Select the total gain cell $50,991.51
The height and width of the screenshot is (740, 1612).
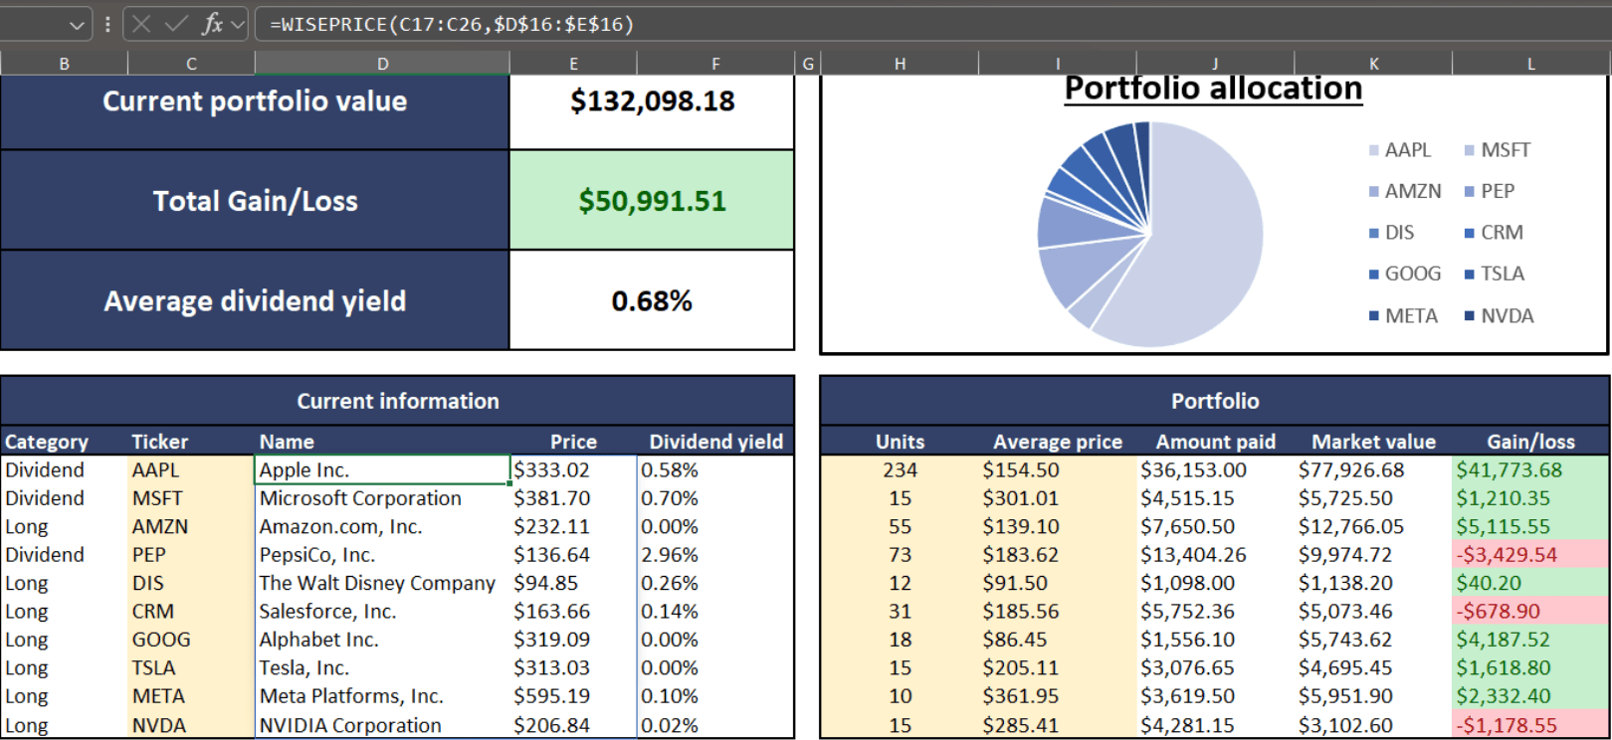click(652, 201)
